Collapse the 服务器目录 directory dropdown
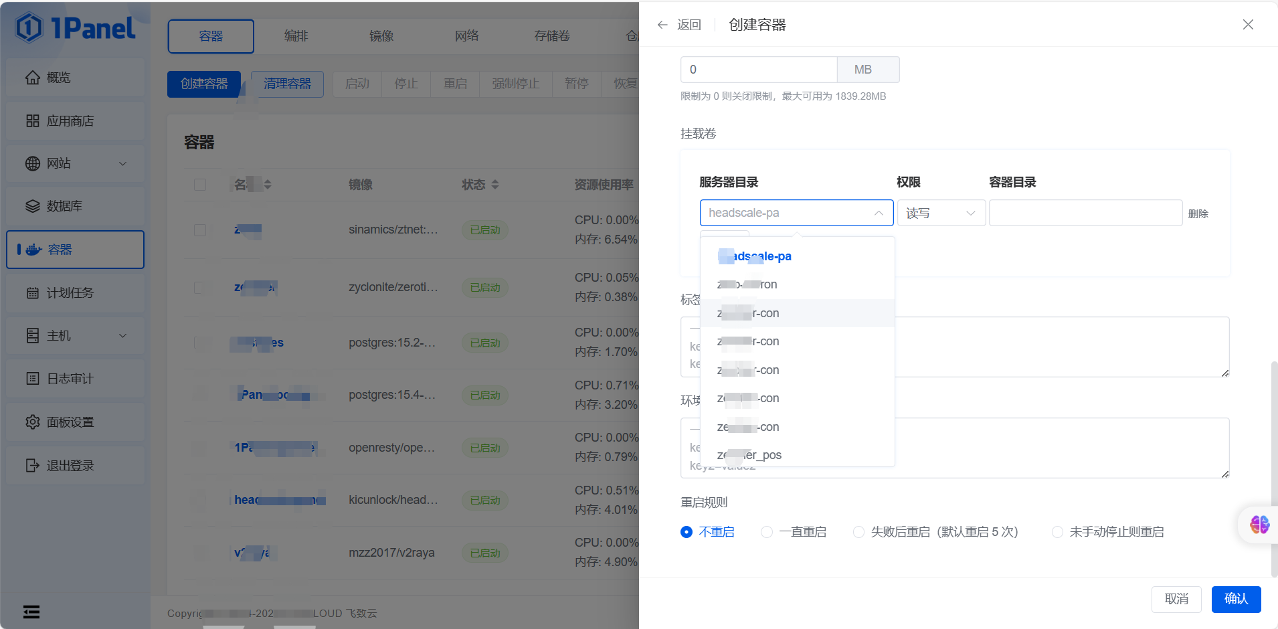The width and height of the screenshot is (1278, 629). [x=878, y=213]
